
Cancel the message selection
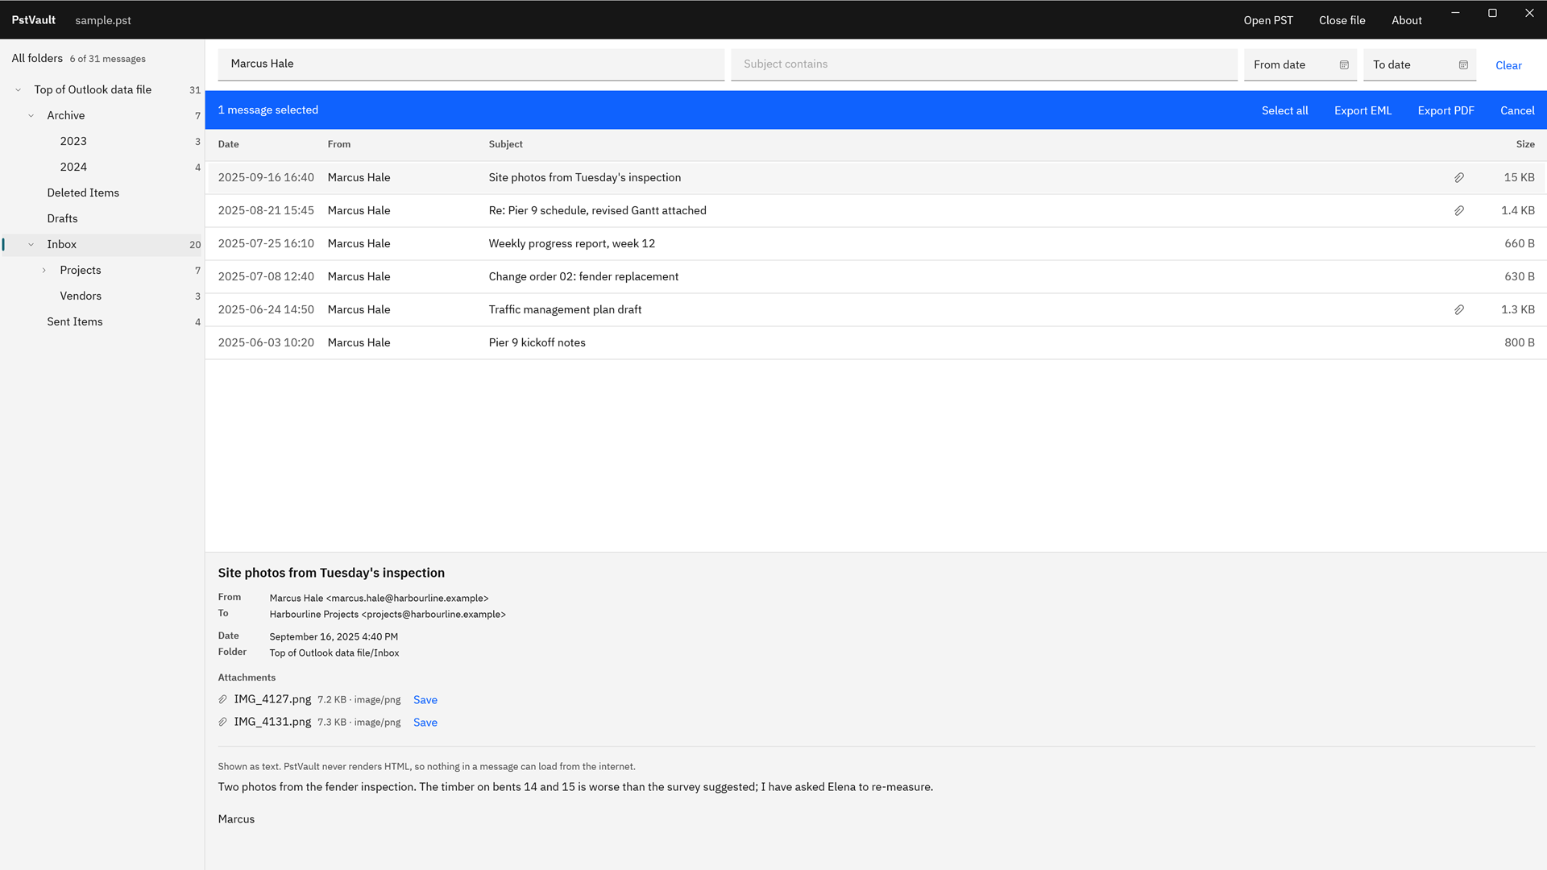(x=1517, y=110)
